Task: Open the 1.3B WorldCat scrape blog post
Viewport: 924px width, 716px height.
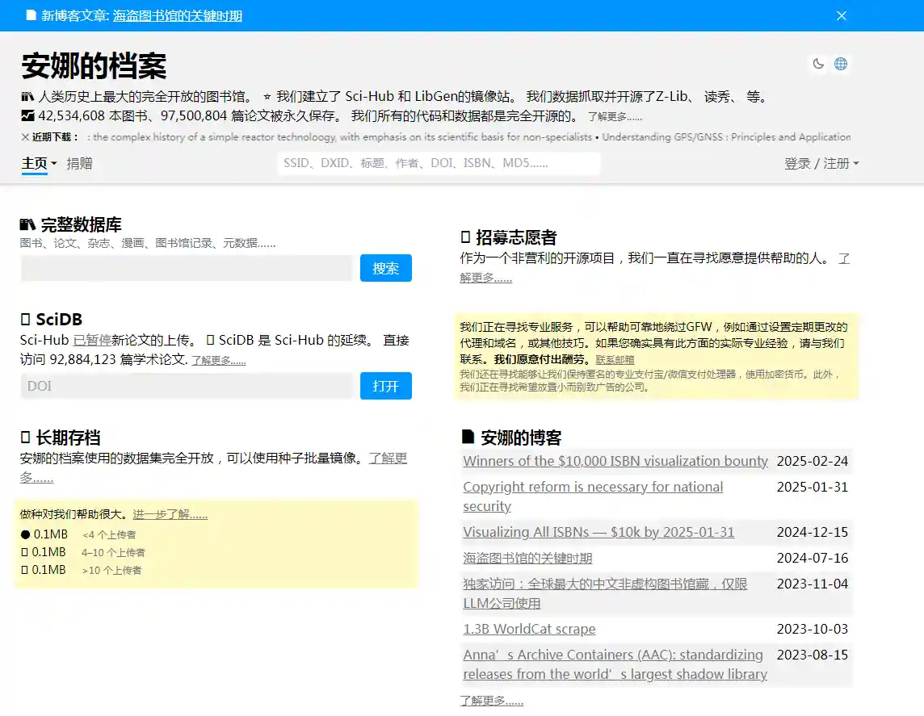Action: [x=529, y=630]
